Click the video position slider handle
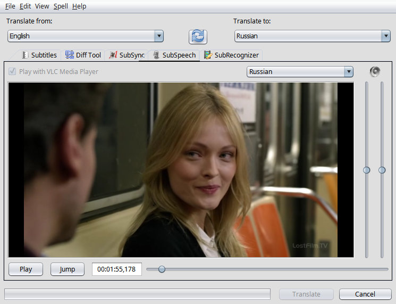The image size is (396, 304). pos(162,269)
